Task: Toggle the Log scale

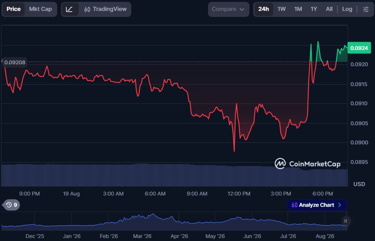Action: click(347, 9)
